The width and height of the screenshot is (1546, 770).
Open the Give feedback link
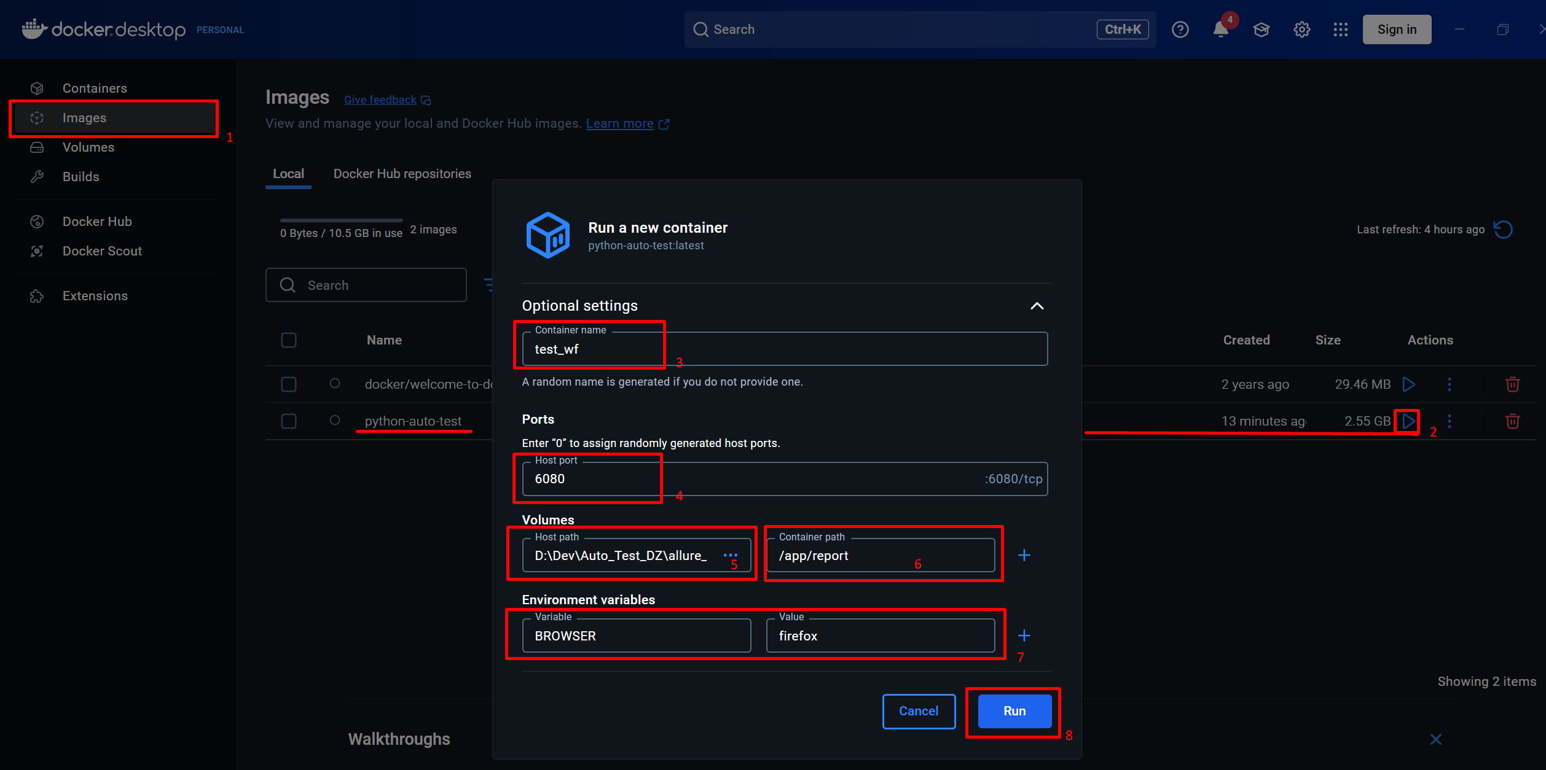(x=387, y=99)
